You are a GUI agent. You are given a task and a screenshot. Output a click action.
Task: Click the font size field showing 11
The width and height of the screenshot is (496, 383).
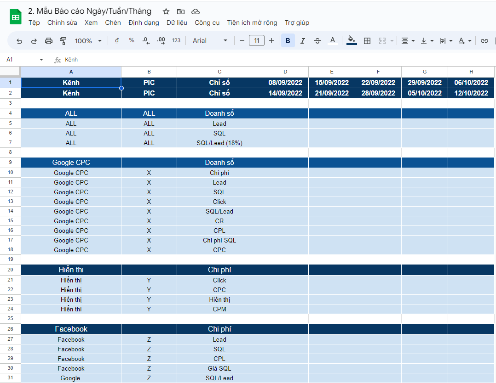tap(257, 41)
